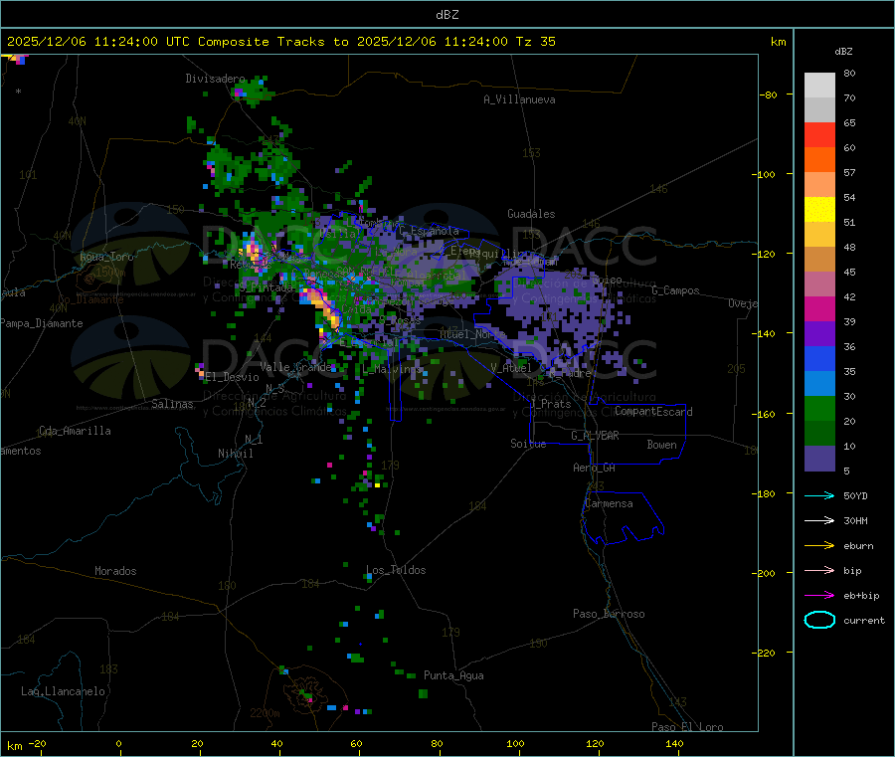Click the cyan current ellipse icon
Viewport: 895px width, 757px height.
coord(819,620)
